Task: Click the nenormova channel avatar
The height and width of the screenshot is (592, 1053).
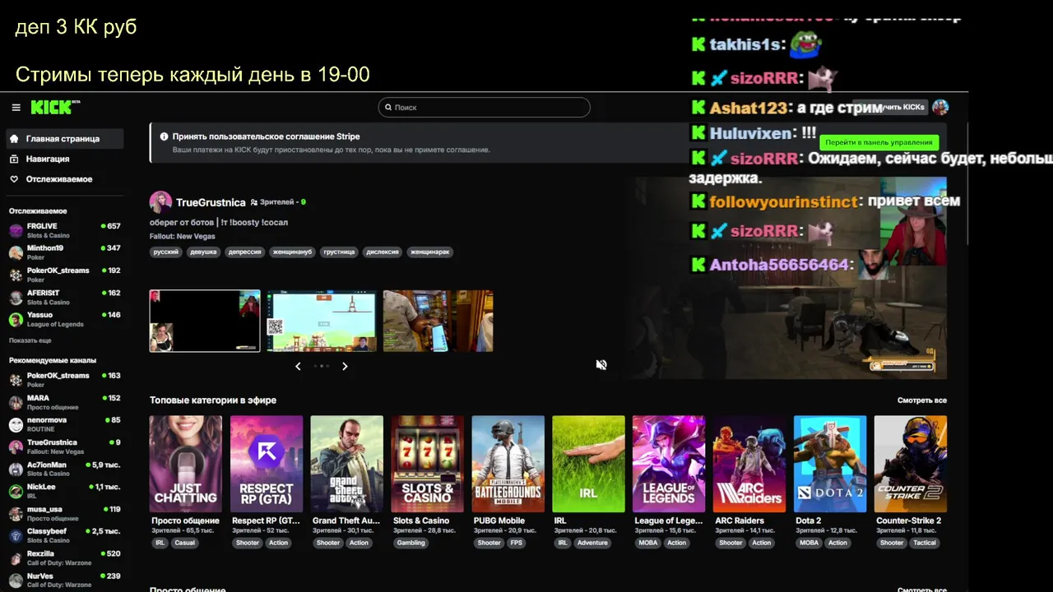Action: (x=16, y=424)
